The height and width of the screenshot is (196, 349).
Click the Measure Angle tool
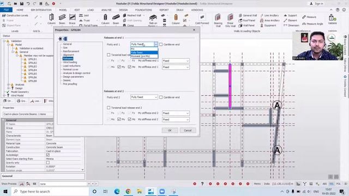(312, 24)
